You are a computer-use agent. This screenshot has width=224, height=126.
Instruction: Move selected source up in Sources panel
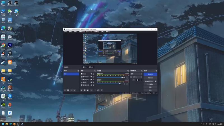coord(91,90)
